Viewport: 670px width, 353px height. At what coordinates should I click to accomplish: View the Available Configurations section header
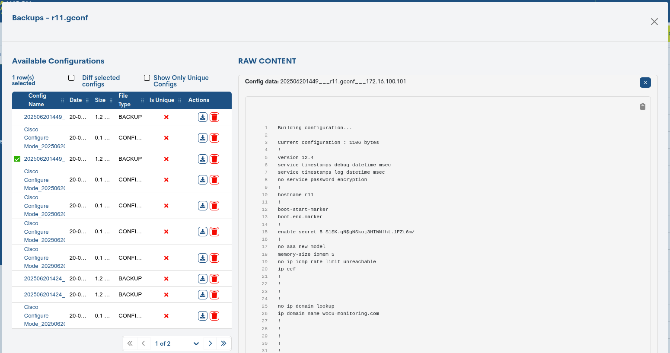pos(58,61)
